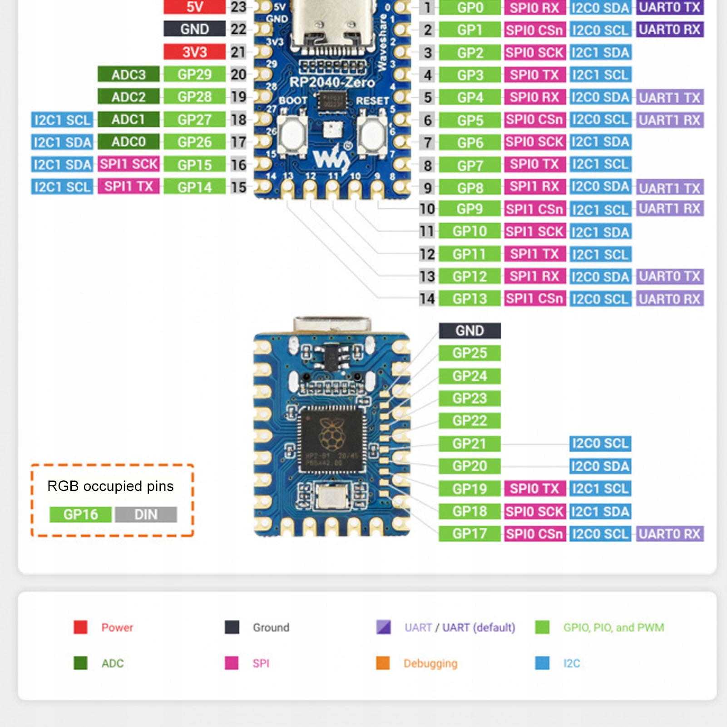Image resolution: width=727 pixels, height=727 pixels.
Task: Select the ADC3 function label
Action: [x=129, y=74]
